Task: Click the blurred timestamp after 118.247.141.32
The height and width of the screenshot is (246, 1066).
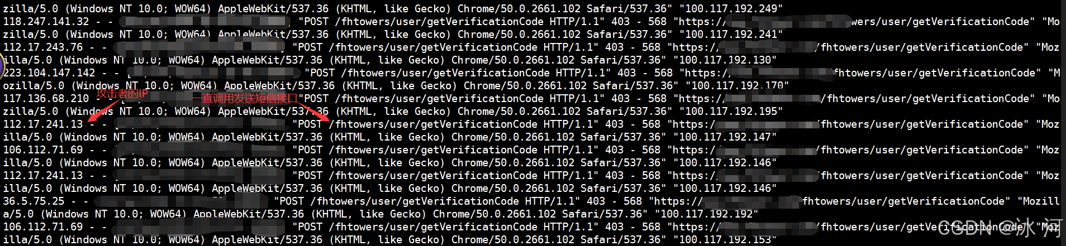Action: point(205,22)
